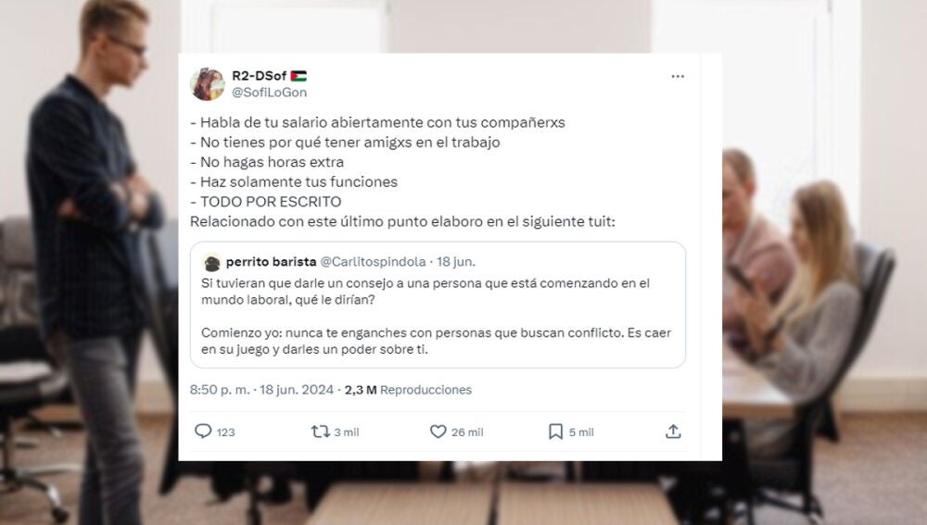The image size is (927, 525).
Task: Click the 5 mil bookmarks count
Action: (x=581, y=432)
